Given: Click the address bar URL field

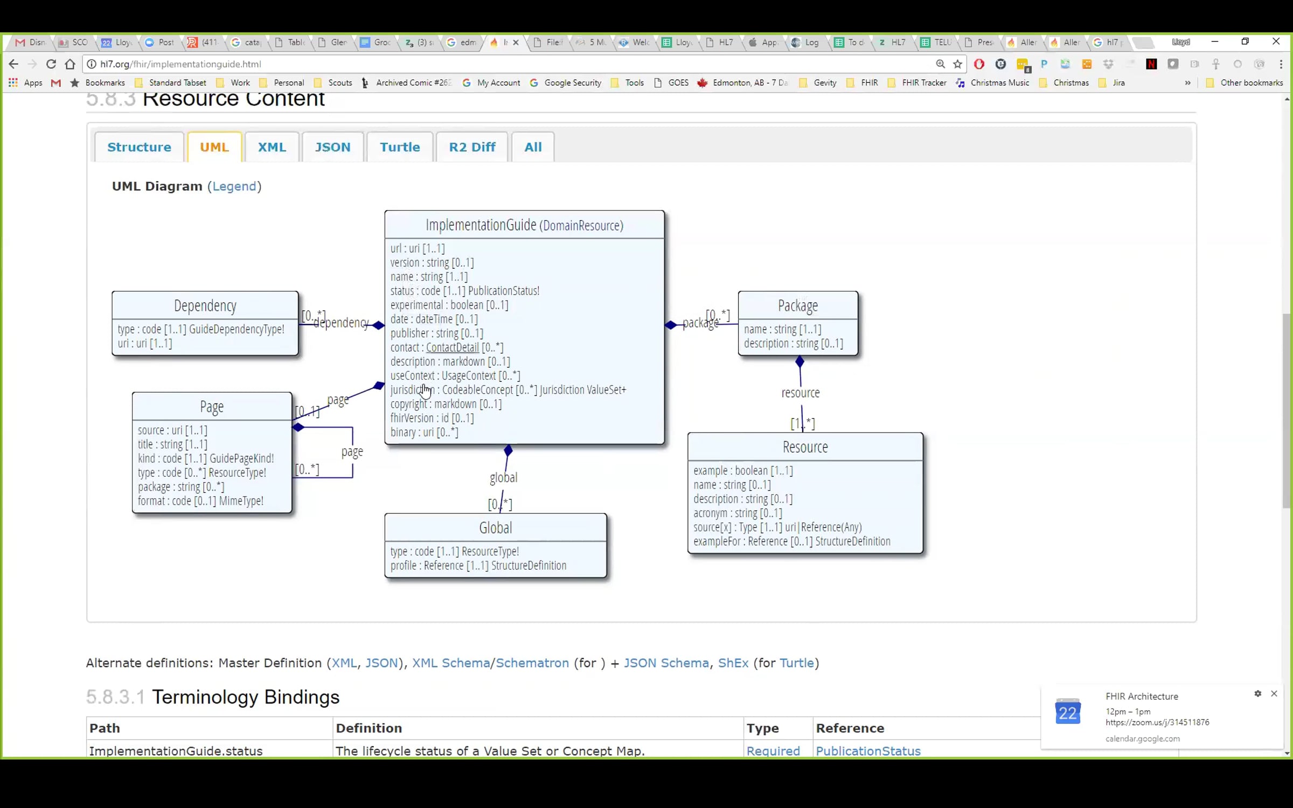Looking at the screenshot, I should pyautogui.click(x=485, y=64).
